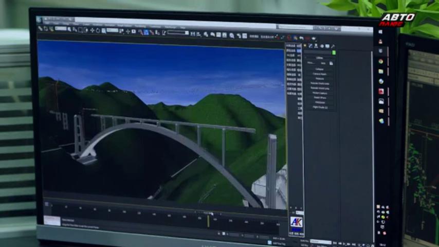The image size is (439, 247).
Task: Click the yellow time slider frame marker
Action: pyautogui.click(x=208, y=221)
